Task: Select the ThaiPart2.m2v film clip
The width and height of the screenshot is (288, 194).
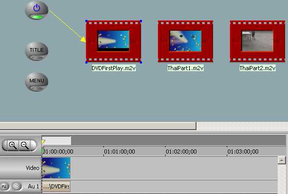Action: pos(258,41)
